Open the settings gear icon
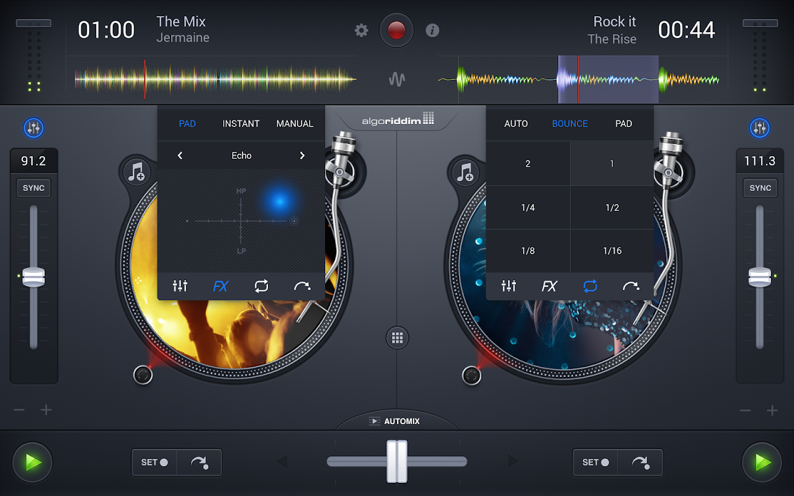 point(362,30)
